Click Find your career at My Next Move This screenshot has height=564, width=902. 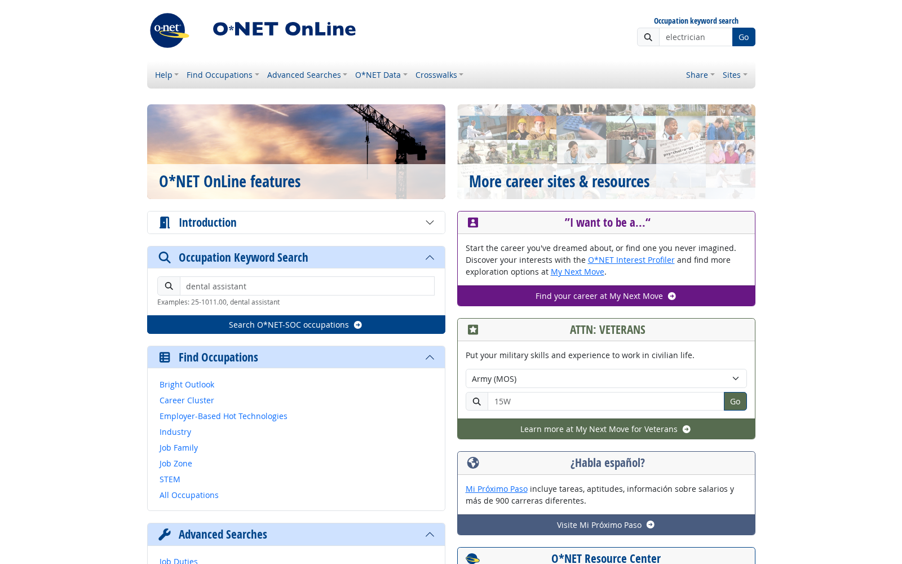click(606, 296)
